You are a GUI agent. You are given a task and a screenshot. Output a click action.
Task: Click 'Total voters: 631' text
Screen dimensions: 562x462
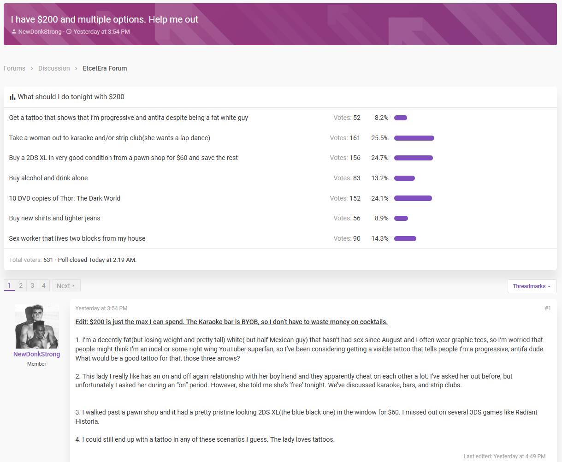coord(31,260)
